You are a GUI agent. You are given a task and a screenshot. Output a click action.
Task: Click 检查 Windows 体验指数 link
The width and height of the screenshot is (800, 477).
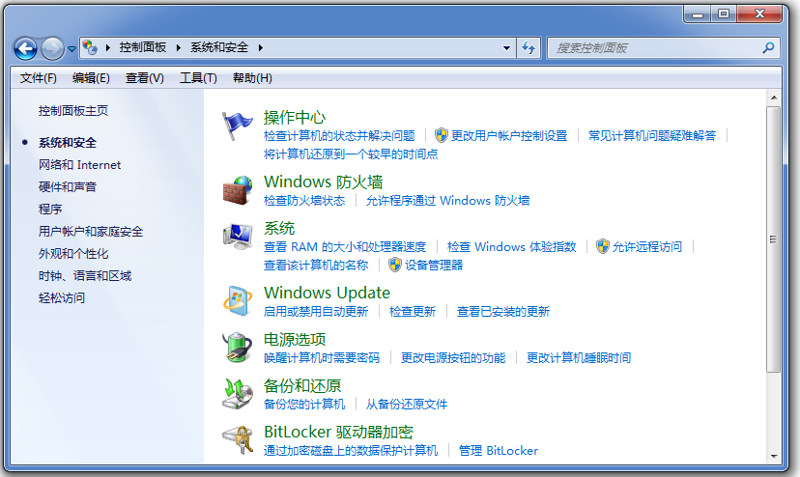511,247
